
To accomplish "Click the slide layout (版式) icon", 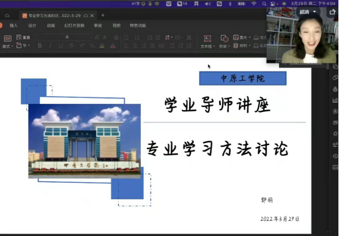I will (7, 39).
